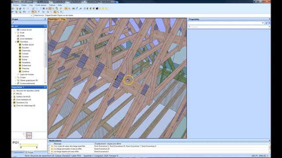The image size is (282, 158).
Task: Click the 'Répartition 1 - Etag' viewport label
Action: tap(57, 19)
